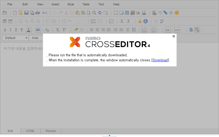Open the File menu

[x=10, y=4]
